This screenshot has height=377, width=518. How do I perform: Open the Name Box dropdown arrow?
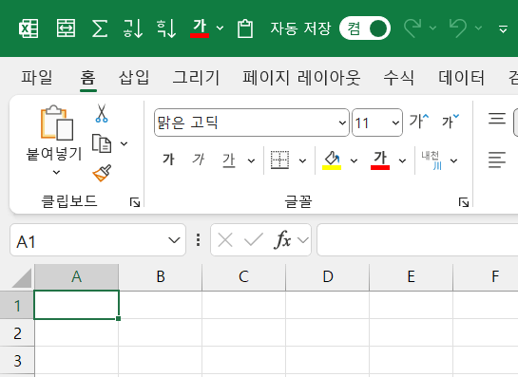pos(174,240)
